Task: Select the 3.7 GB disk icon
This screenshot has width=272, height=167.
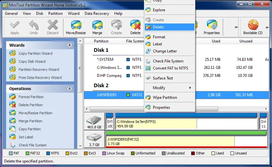Action: click(94, 137)
